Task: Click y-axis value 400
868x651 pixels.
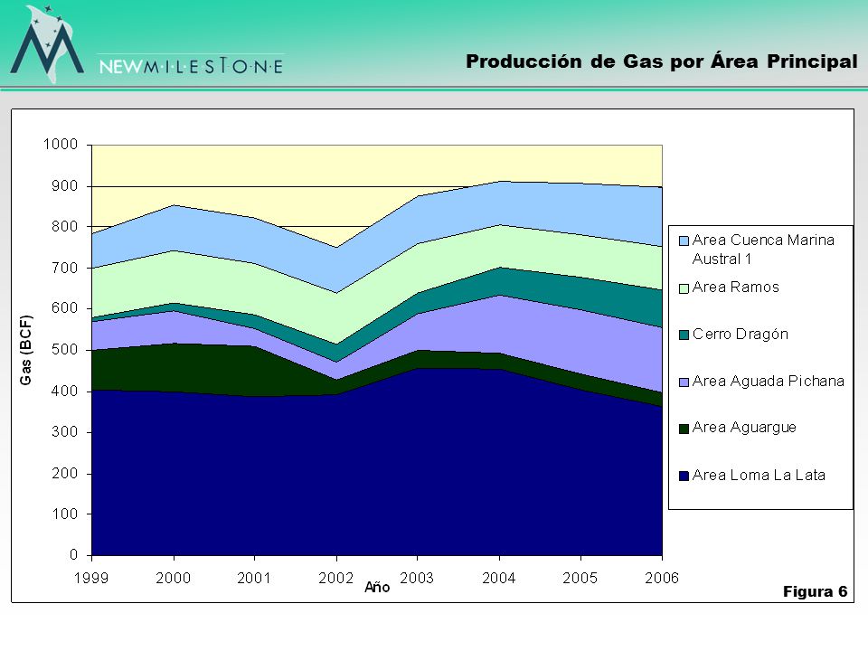Action: pos(65,391)
